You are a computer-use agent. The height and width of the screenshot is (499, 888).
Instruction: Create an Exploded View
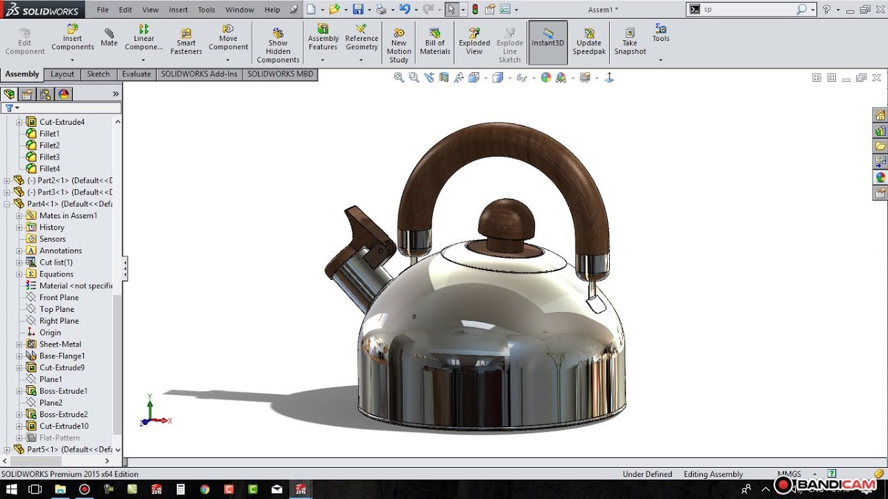[475, 42]
